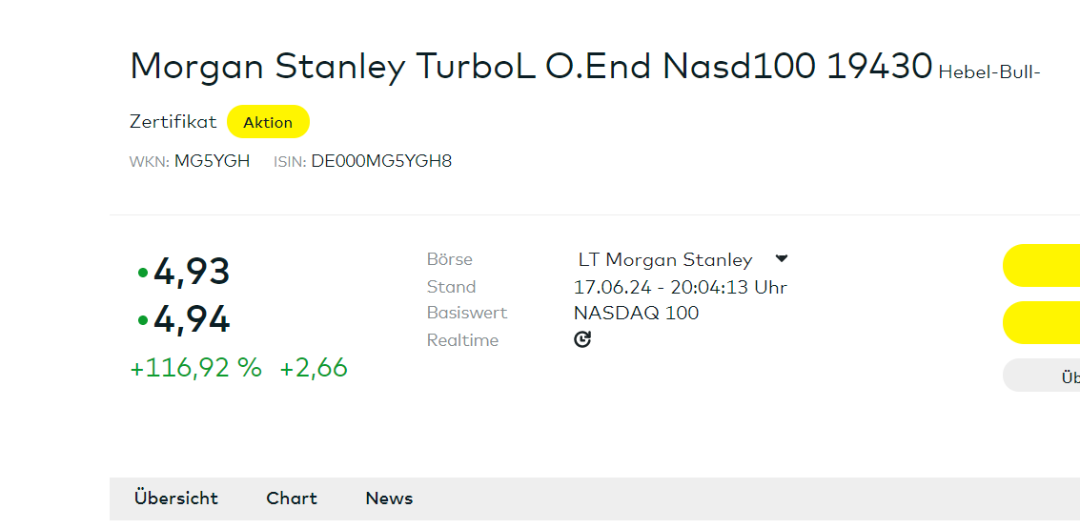Go to the News tab
Image resolution: width=1080 pixels, height=529 pixels.
[389, 498]
